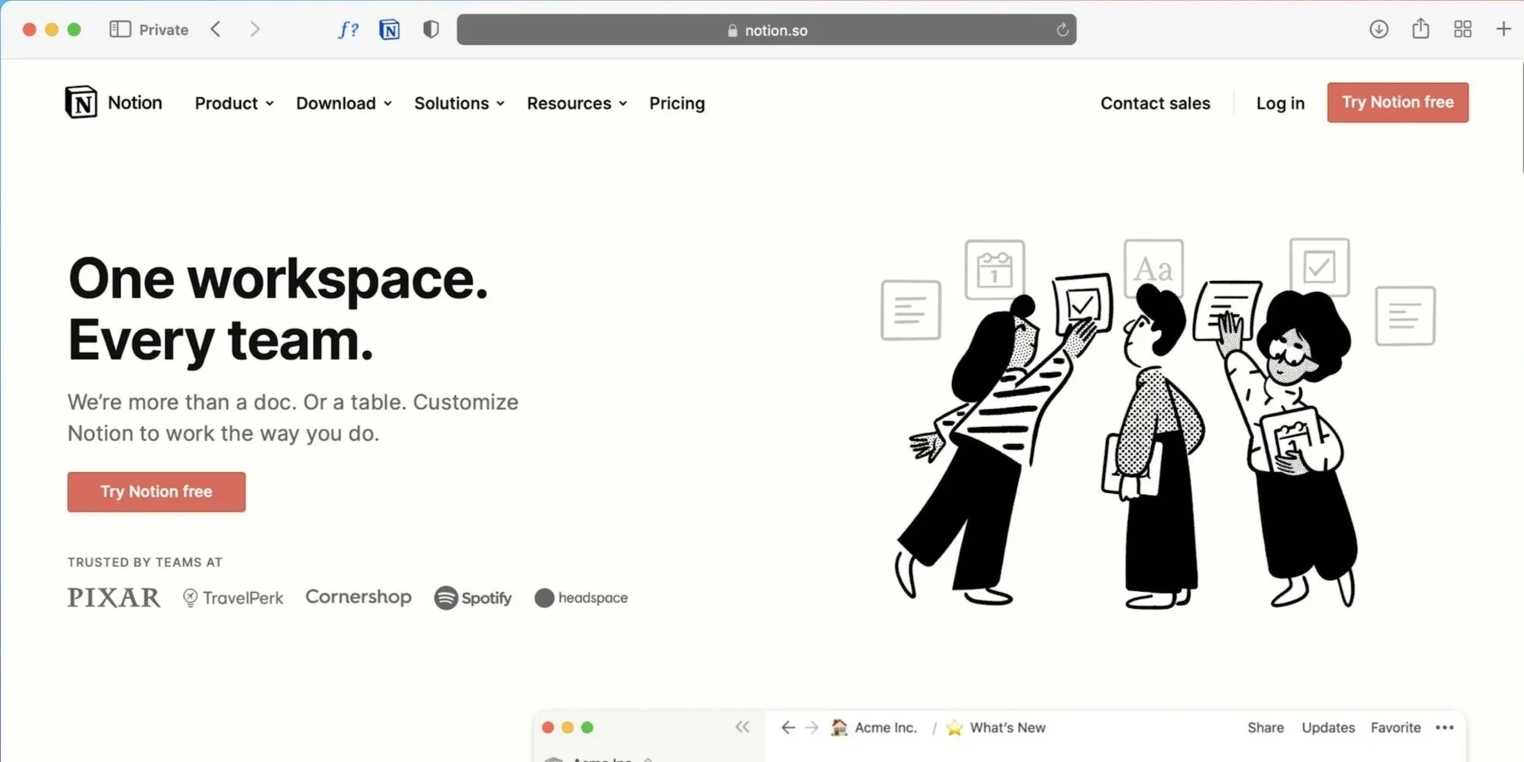
Task: Click the Notion wordmark text
Action: (x=135, y=103)
